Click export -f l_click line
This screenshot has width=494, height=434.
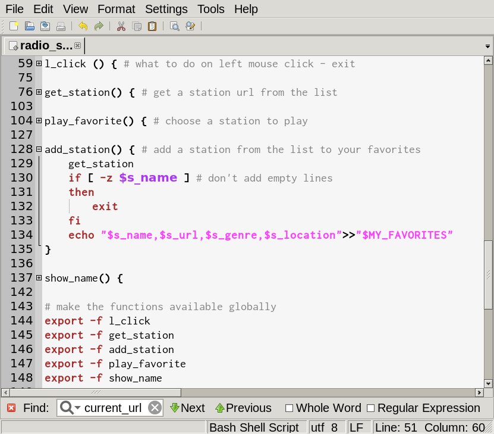pyautogui.click(x=97, y=321)
